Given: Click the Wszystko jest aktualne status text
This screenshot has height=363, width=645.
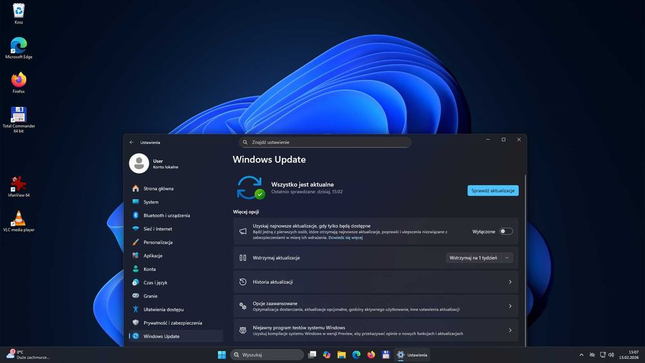Looking at the screenshot, I should pos(303,184).
